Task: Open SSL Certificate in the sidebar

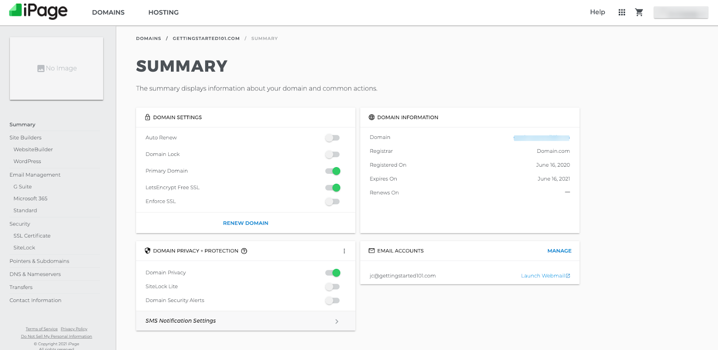Action: coord(32,236)
